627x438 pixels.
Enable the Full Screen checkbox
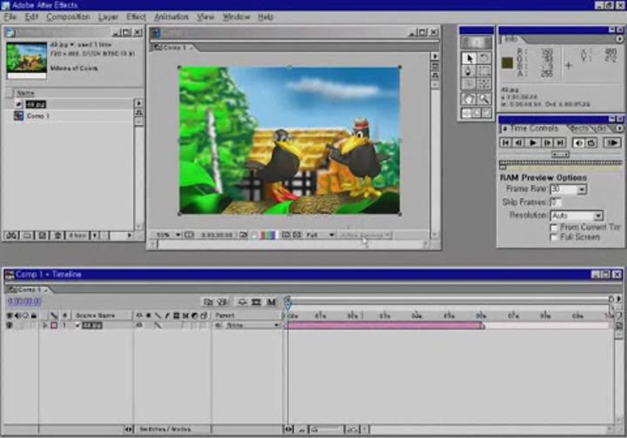point(554,237)
